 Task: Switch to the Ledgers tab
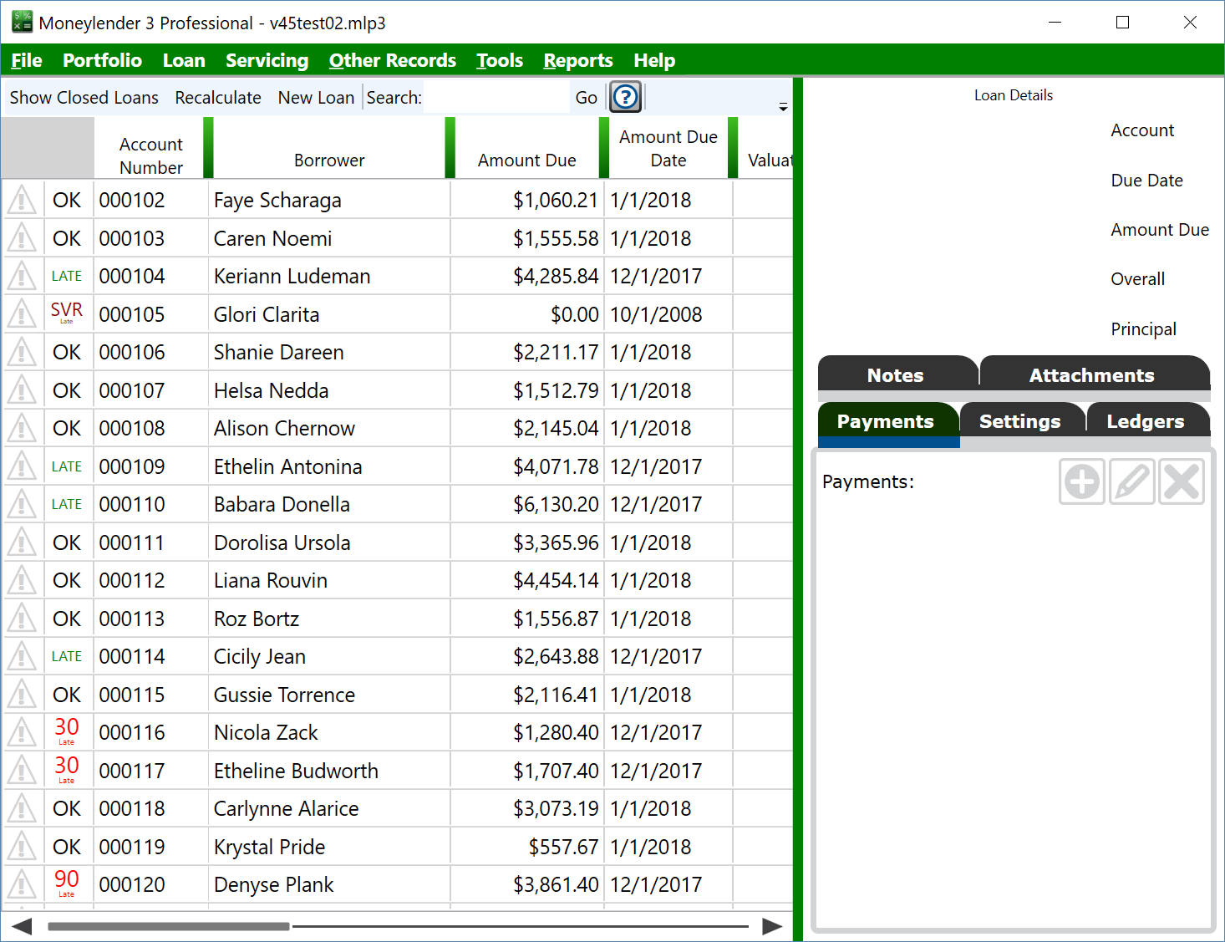click(1147, 420)
